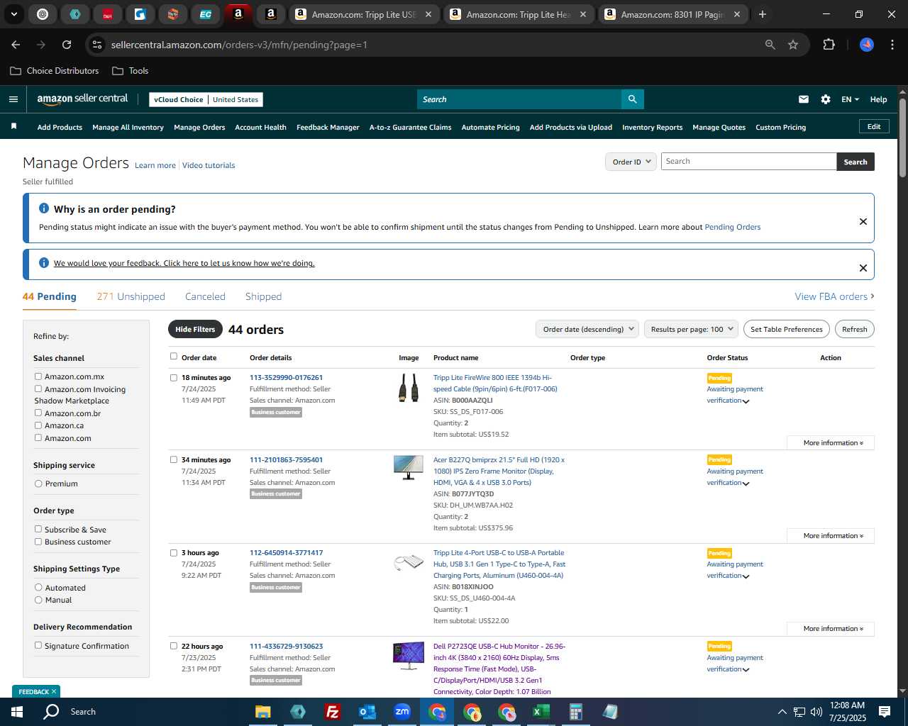Check the Amazon.com.br filter
908x726 pixels.
(x=38, y=413)
